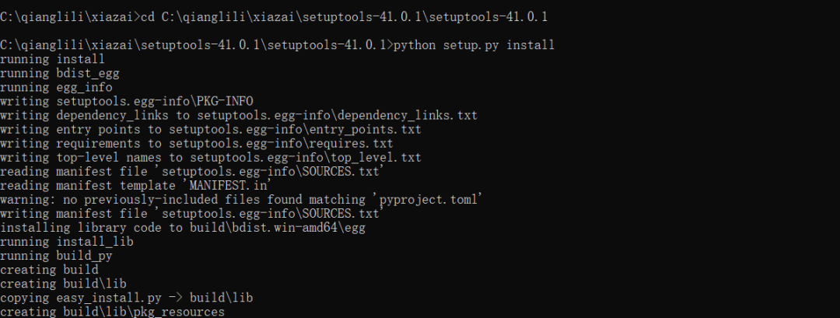Click the 'running install' output line
The width and height of the screenshot is (840, 318).
[x=53, y=59]
